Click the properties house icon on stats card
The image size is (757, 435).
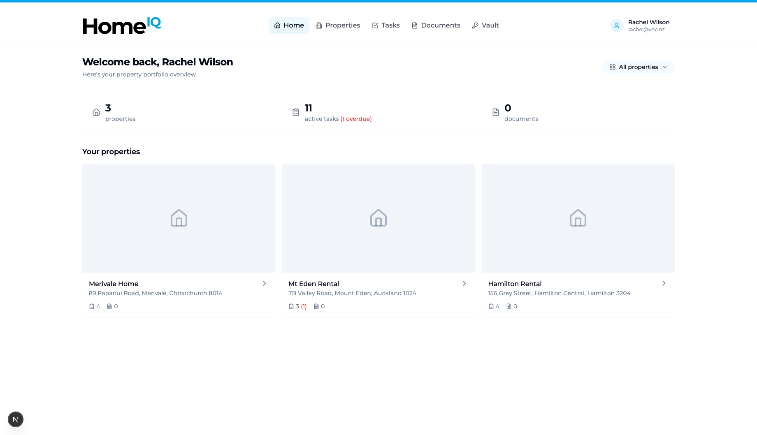(x=96, y=112)
